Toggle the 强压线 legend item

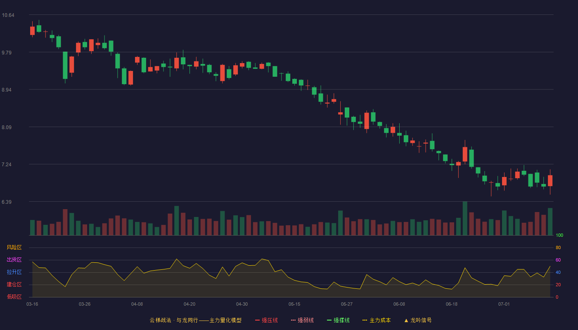coord(266,320)
